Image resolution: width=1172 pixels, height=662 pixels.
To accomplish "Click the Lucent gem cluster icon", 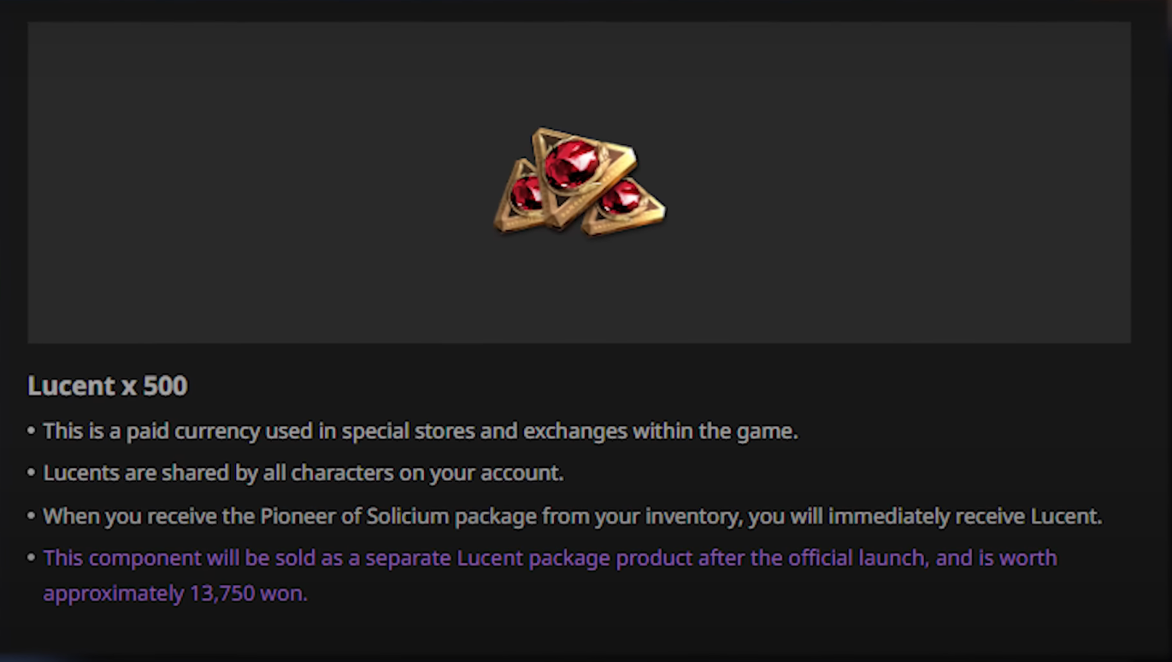I will [580, 182].
